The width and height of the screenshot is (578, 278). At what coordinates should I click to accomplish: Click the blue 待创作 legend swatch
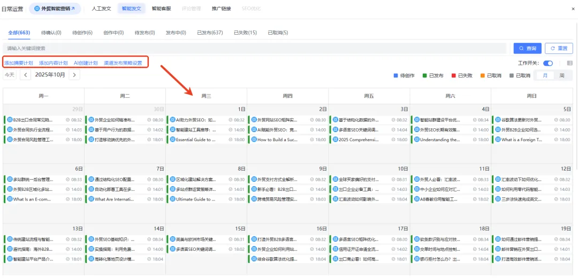point(396,76)
